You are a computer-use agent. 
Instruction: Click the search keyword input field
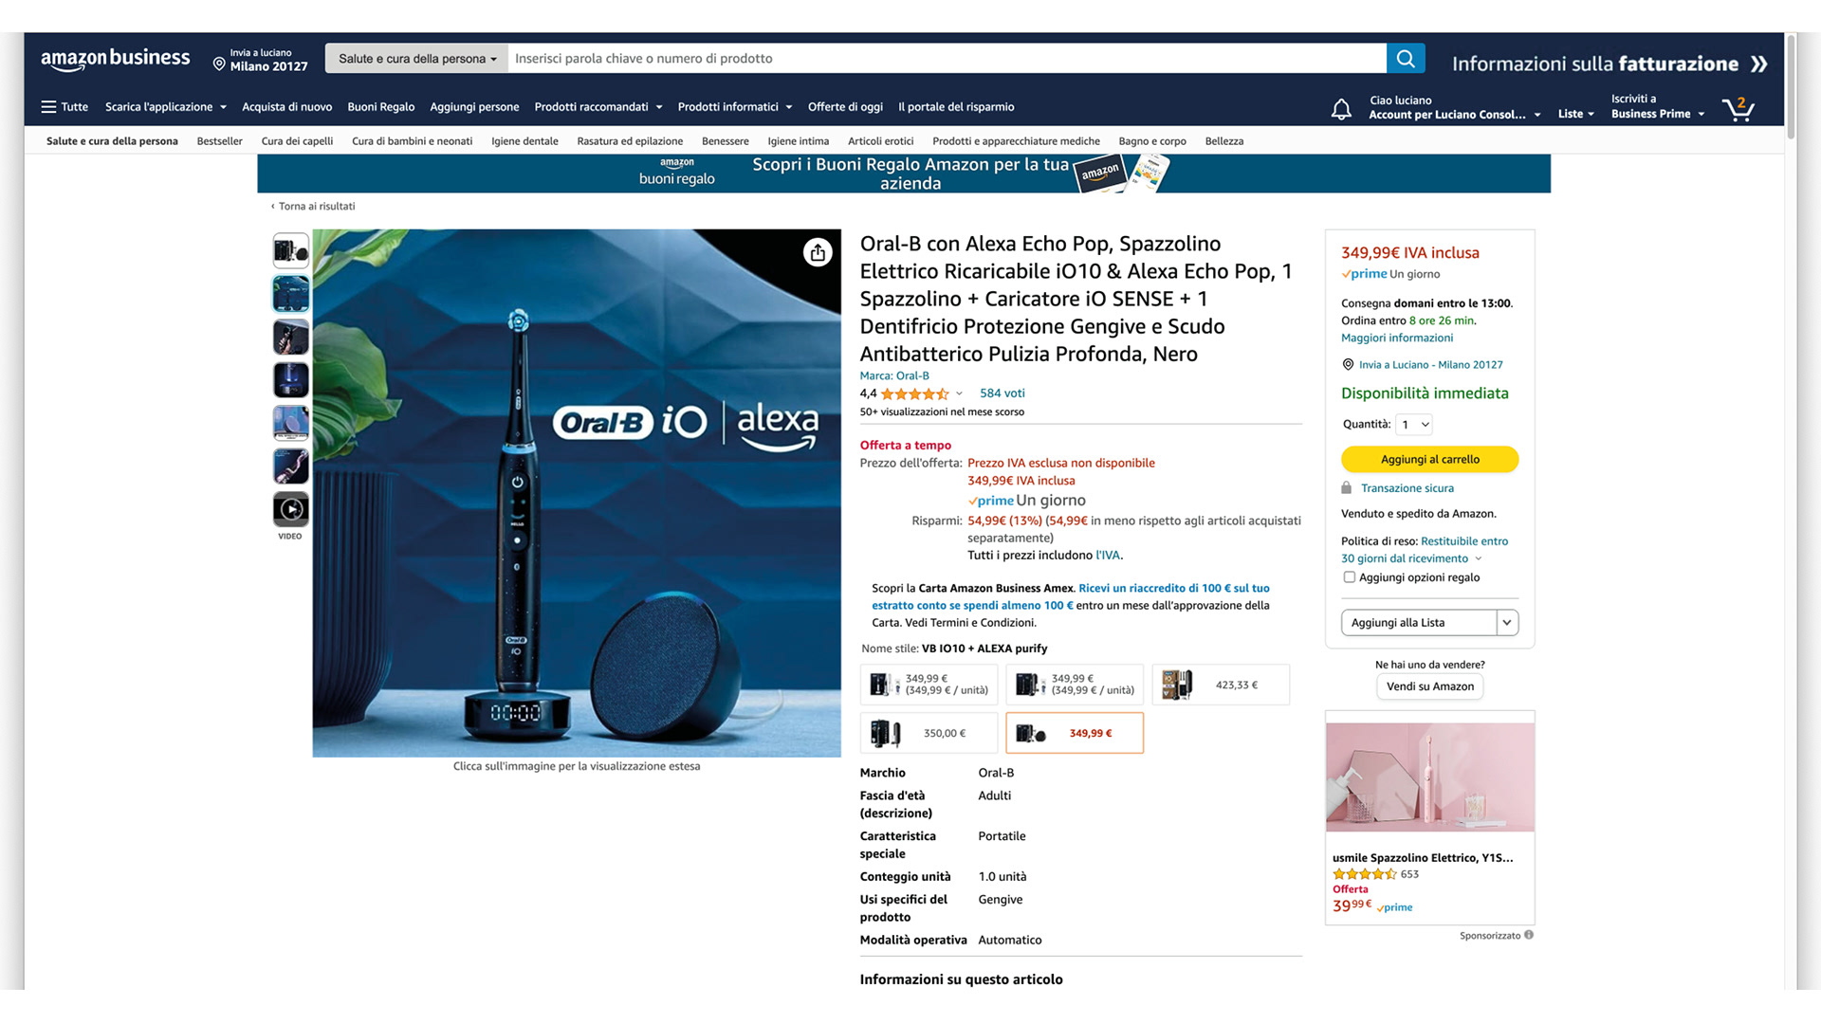[x=947, y=58]
